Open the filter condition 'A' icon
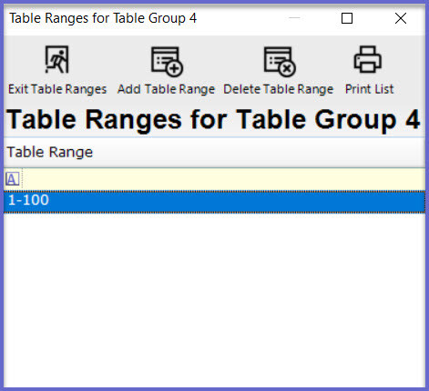 coord(13,179)
